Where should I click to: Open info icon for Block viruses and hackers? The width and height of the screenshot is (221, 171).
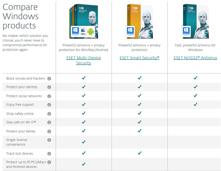coord(49,79)
